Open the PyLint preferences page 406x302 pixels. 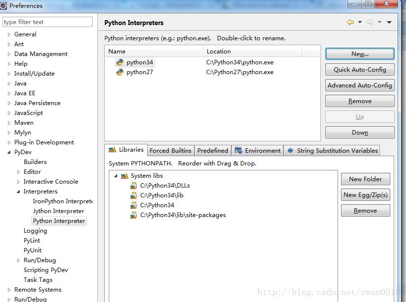(32, 241)
